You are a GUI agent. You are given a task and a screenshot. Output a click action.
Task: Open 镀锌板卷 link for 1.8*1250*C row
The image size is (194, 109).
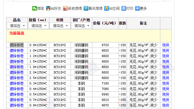pos(17,67)
